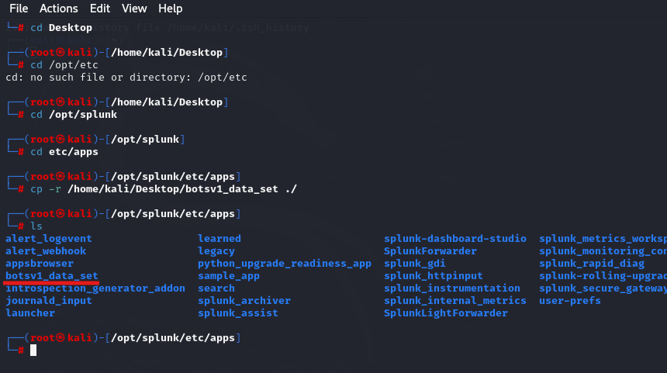The image size is (667, 373).
Task: Click the launcher directory name
Action: click(x=30, y=313)
